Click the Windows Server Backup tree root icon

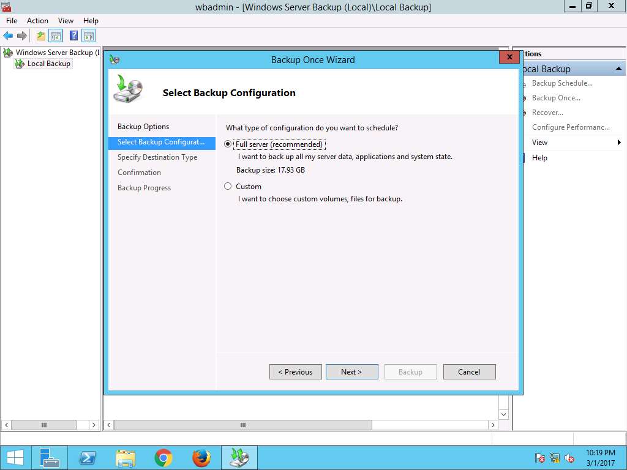point(7,53)
